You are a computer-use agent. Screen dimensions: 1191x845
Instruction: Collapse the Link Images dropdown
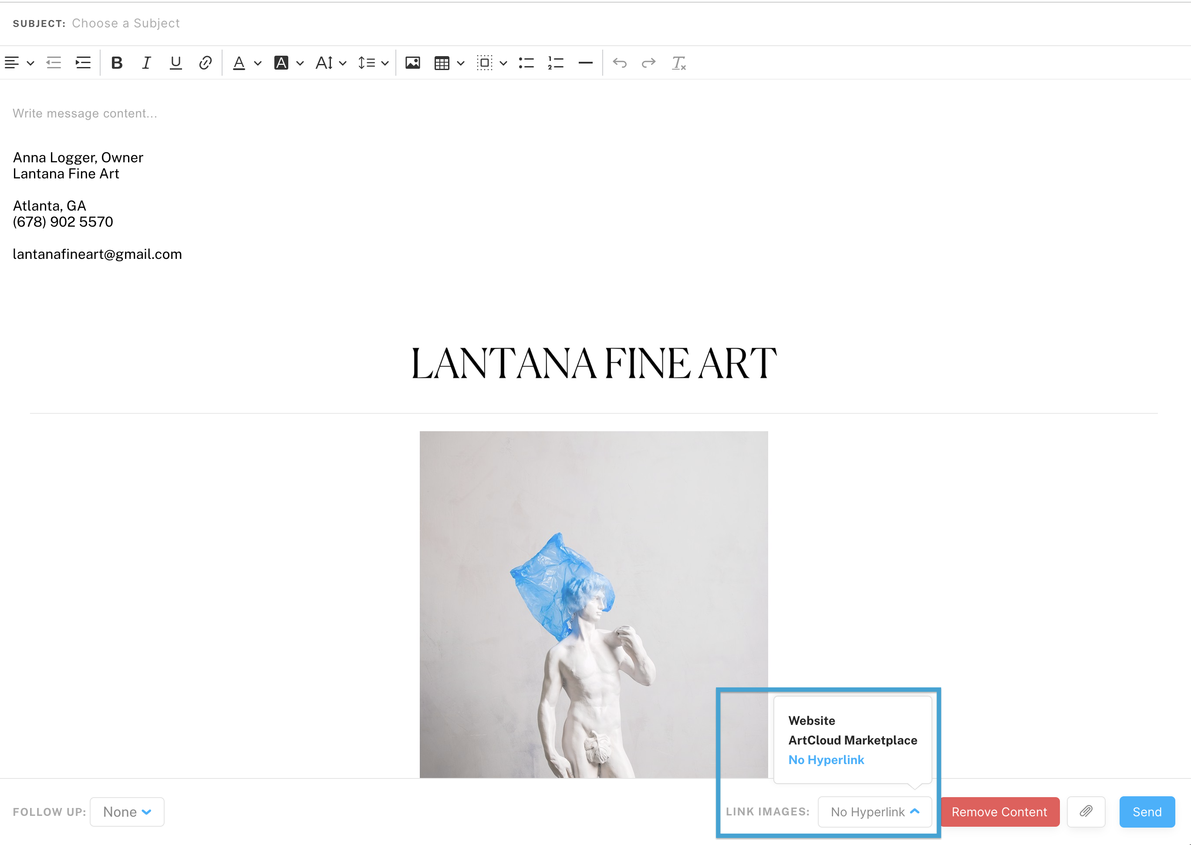(x=875, y=812)
